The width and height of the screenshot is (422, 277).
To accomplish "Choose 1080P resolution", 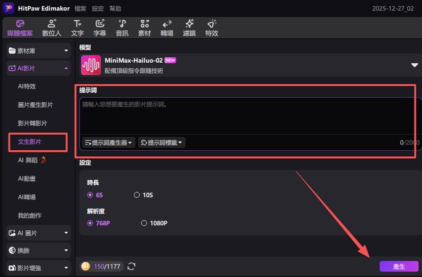I will (x=154, y=223).
